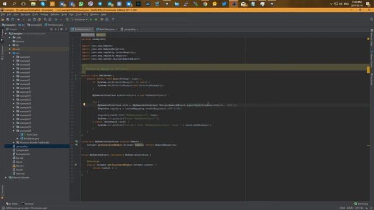Open the File menu

pos(3,15)
